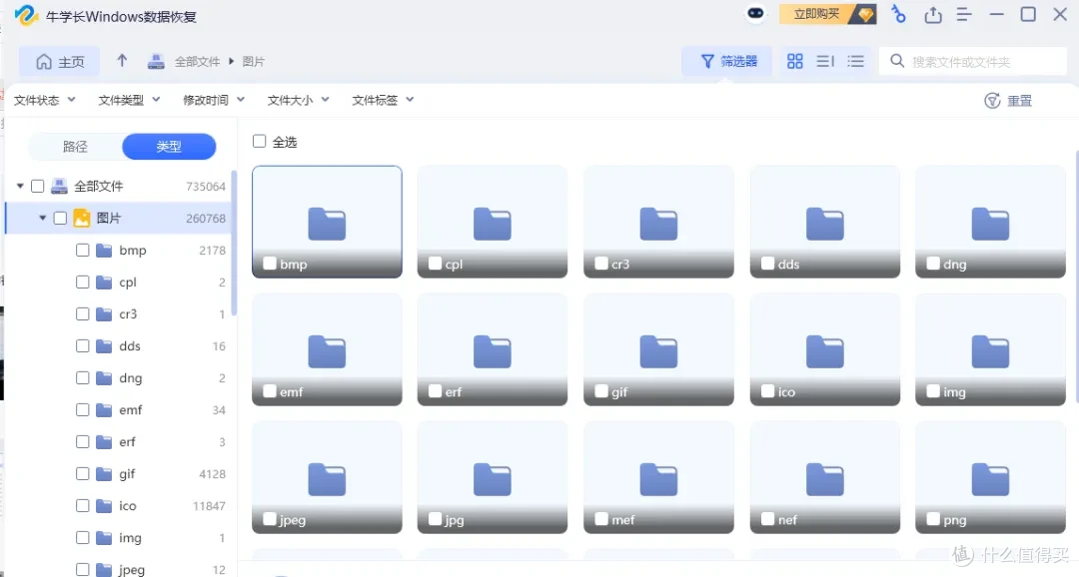Viewport: 1079px width, 577px height.
Task: Open the png folder card
Action: pyautogui.click(x=990, y=477)
